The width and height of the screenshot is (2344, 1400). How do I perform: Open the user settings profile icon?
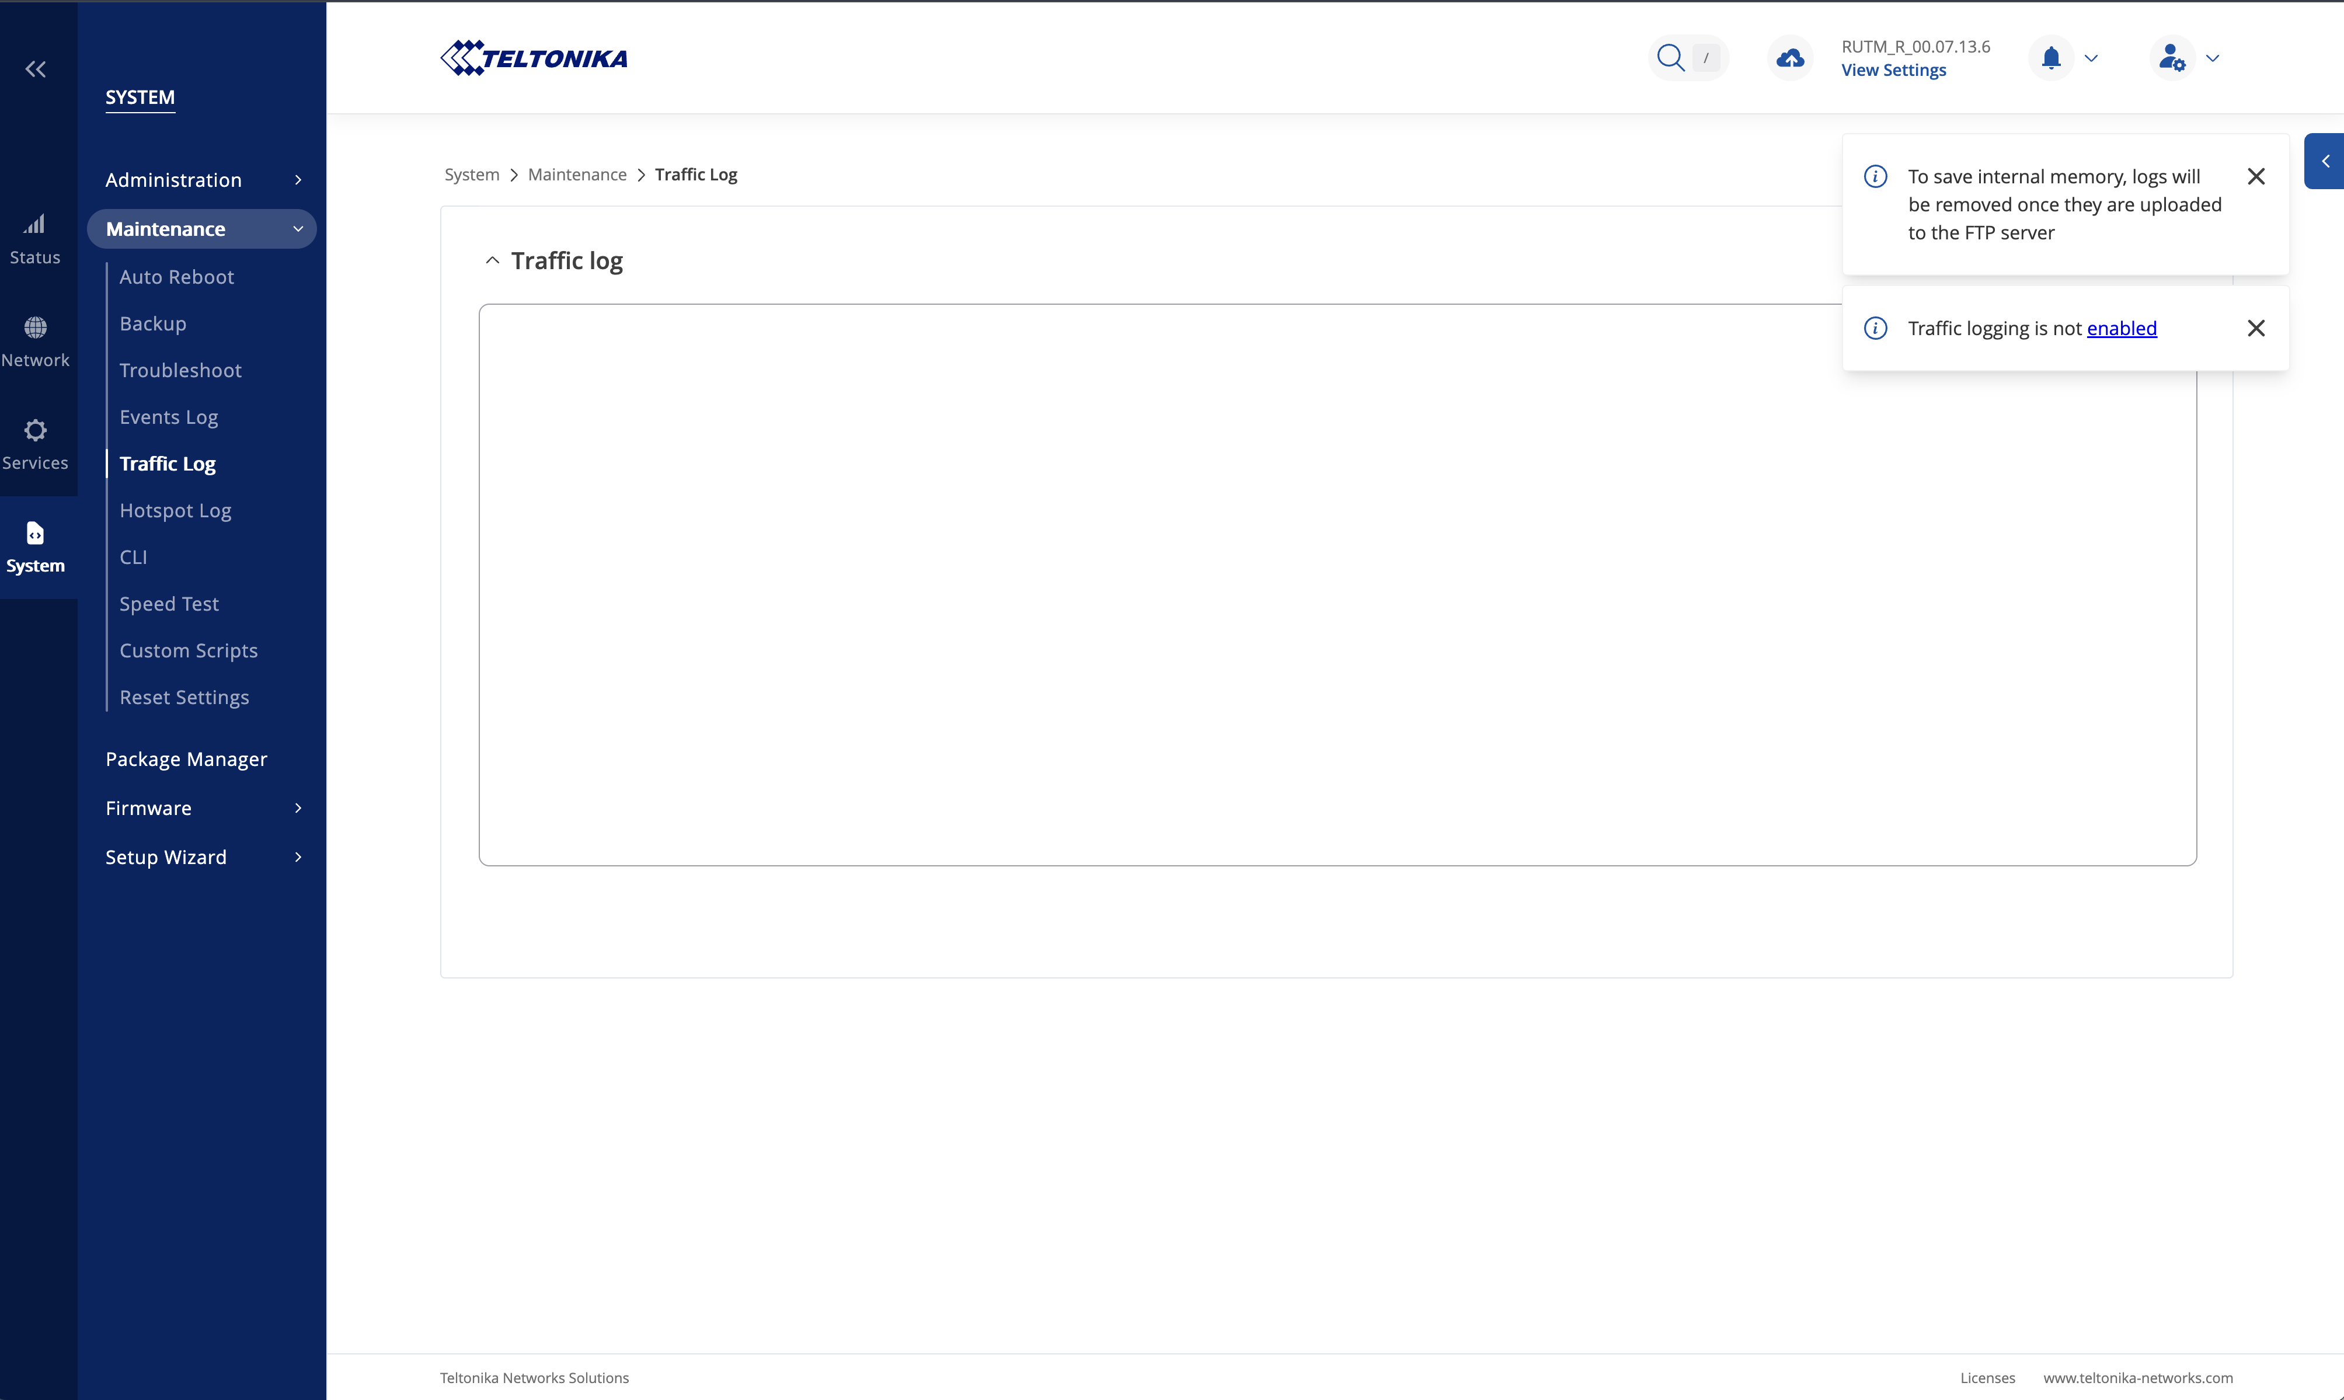point(2172,58)
